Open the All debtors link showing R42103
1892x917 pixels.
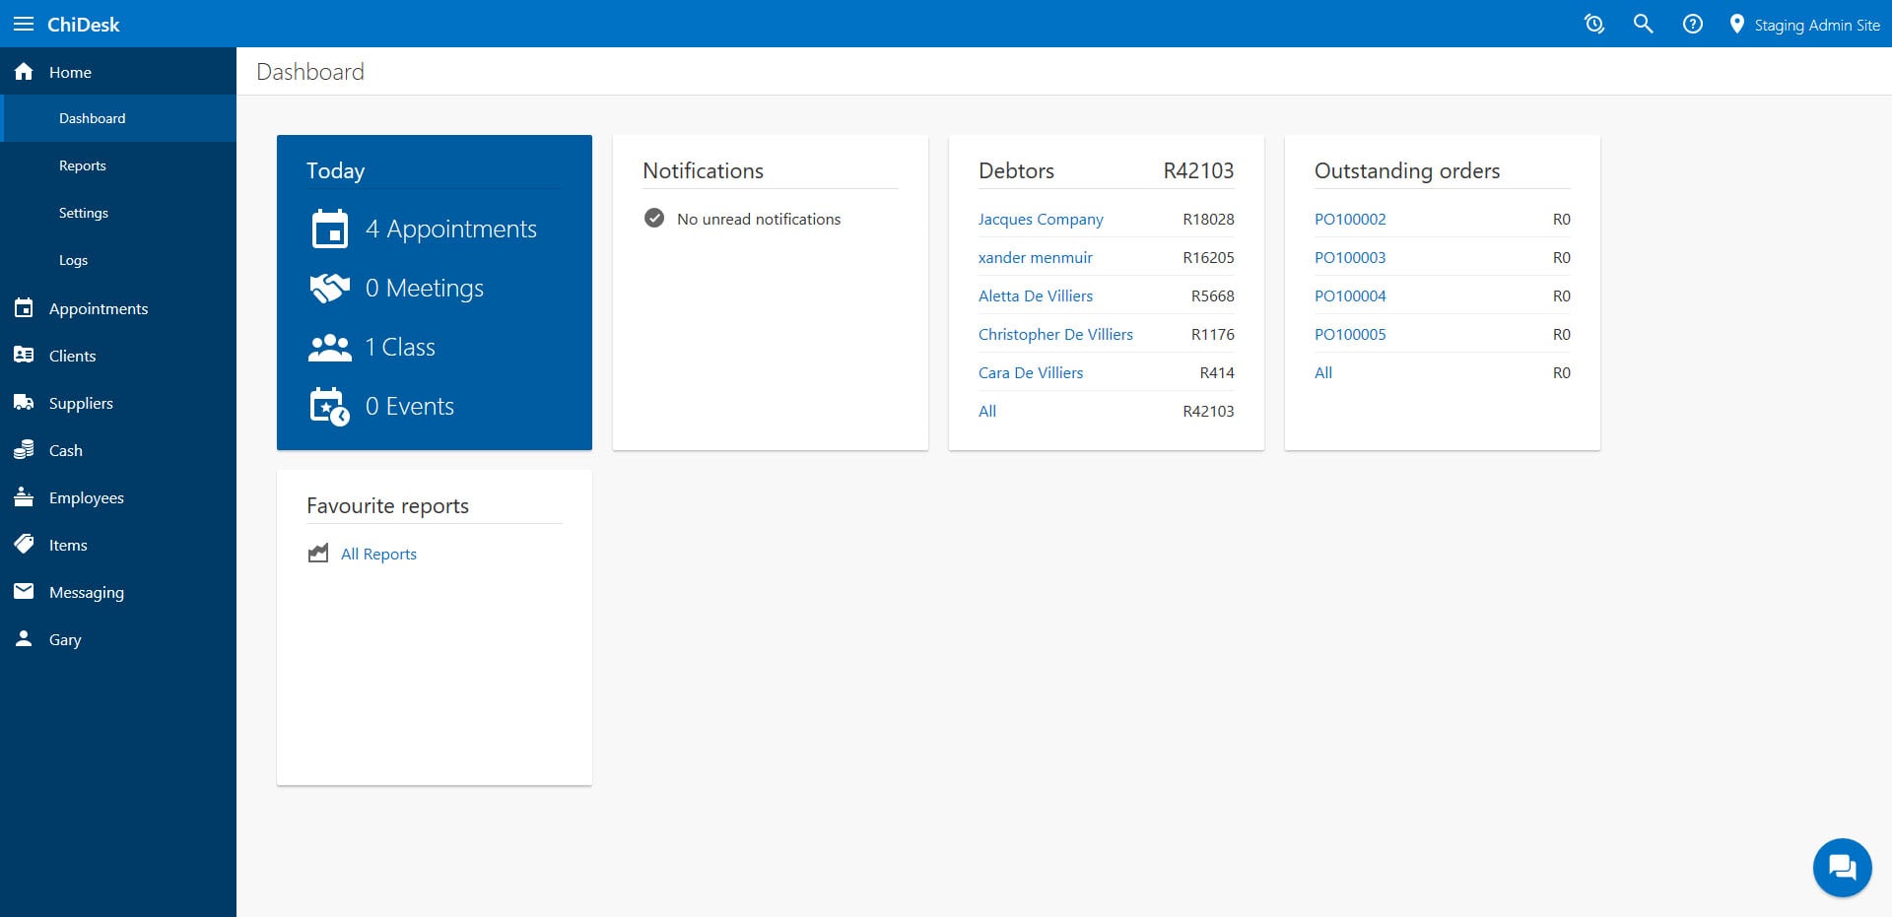click(x=986, y=411)
